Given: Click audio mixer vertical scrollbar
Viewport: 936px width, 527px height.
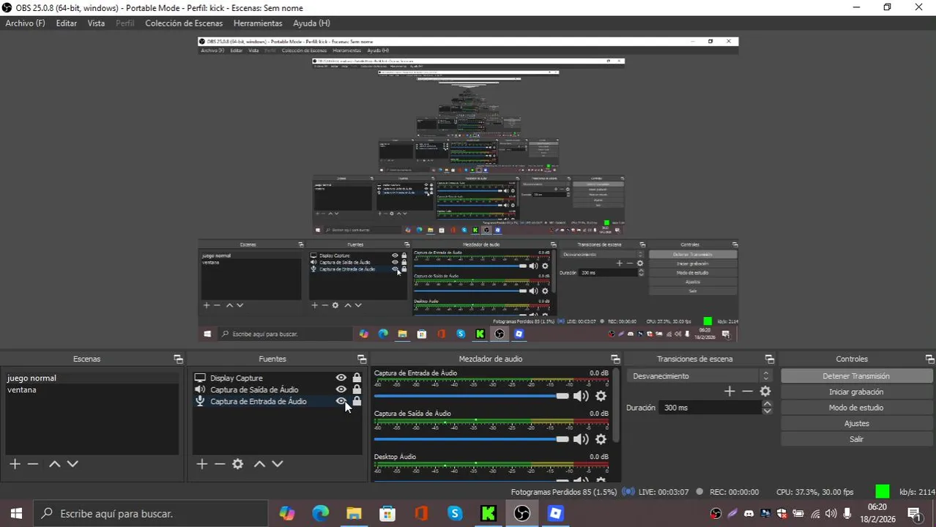Looking at the screenshot, I should (617, 405).
